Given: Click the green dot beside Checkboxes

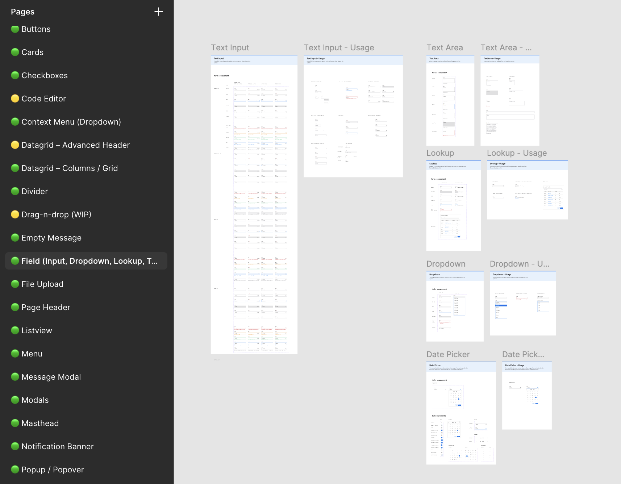Looking at the screenshot, I should (15, 75).
